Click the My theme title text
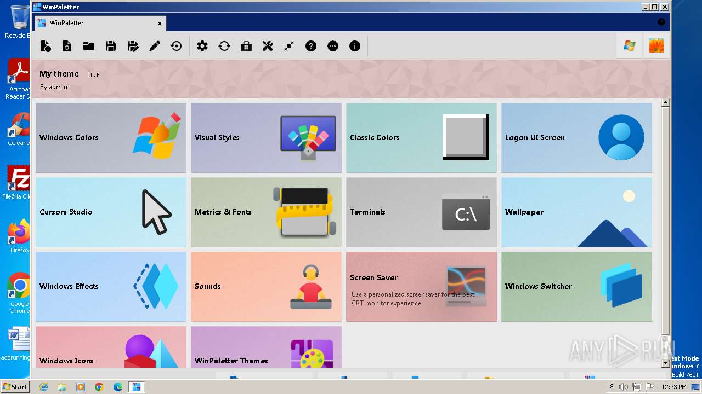Screen dimensions: 702x394 pos(59,74)
